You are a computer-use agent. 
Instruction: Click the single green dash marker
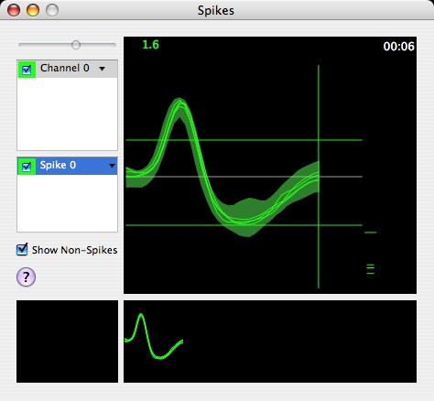coord(371,233)
